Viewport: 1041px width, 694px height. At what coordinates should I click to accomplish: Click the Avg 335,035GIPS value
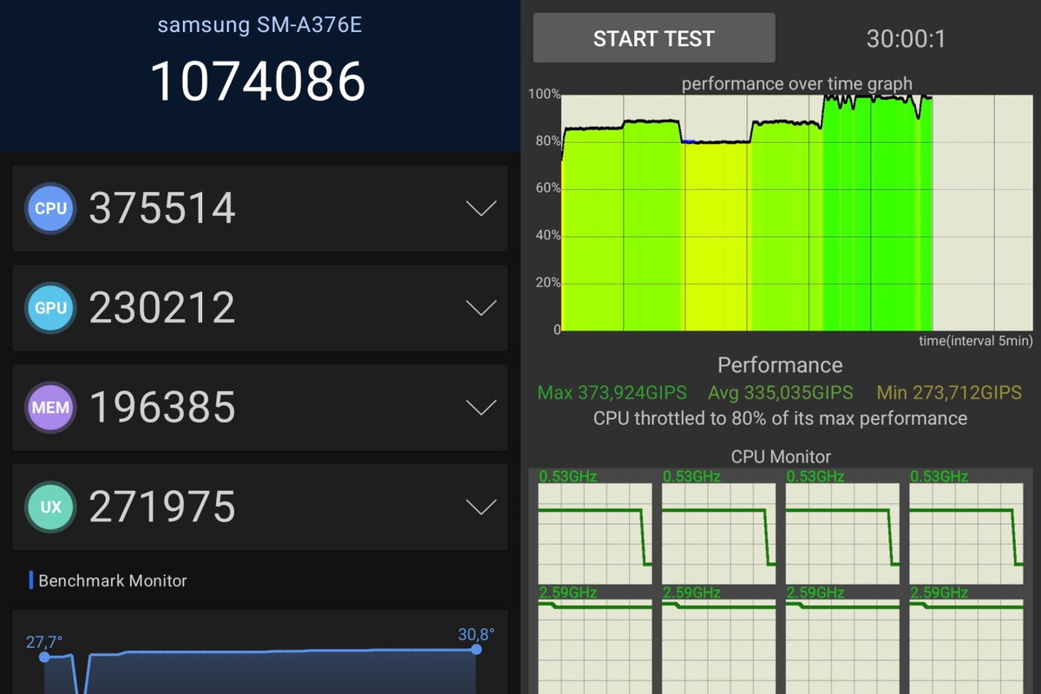tap(780, 393)
